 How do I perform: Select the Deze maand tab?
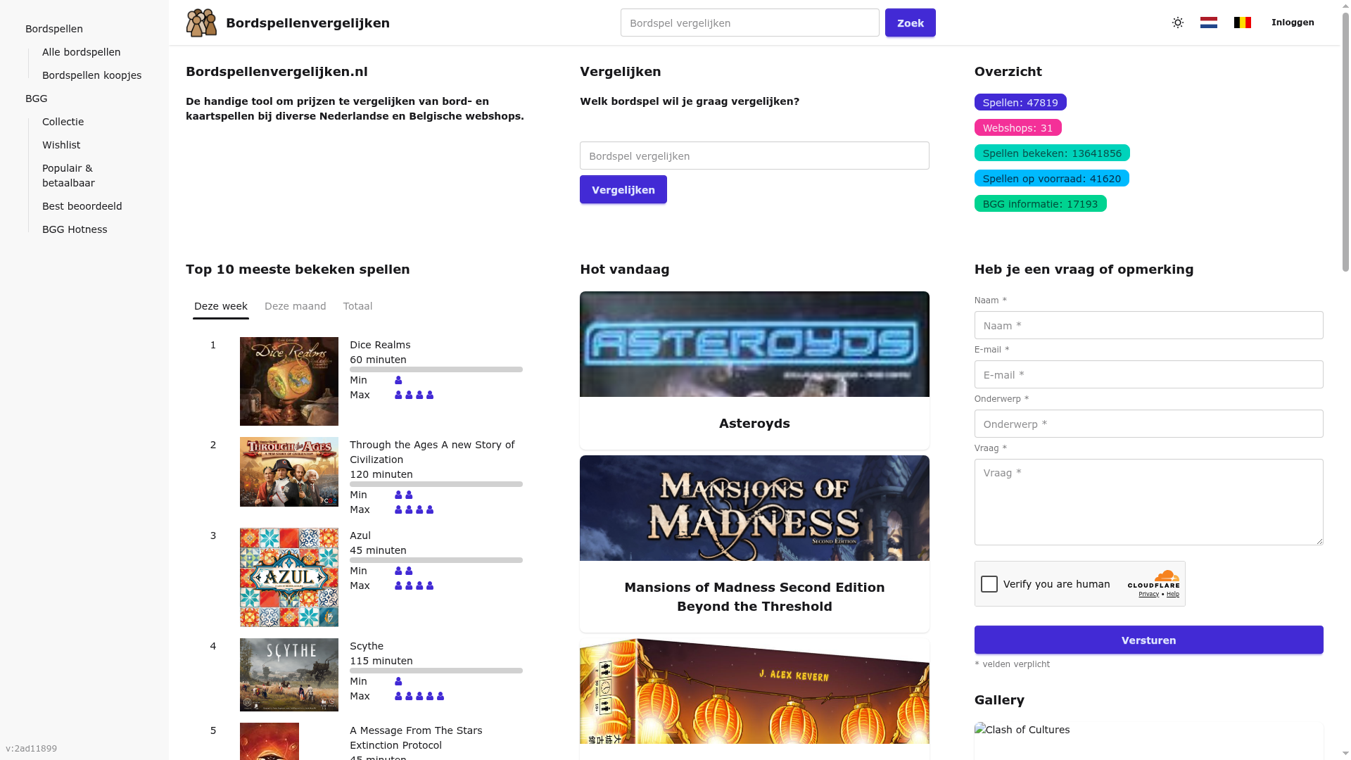click(296, 306)
